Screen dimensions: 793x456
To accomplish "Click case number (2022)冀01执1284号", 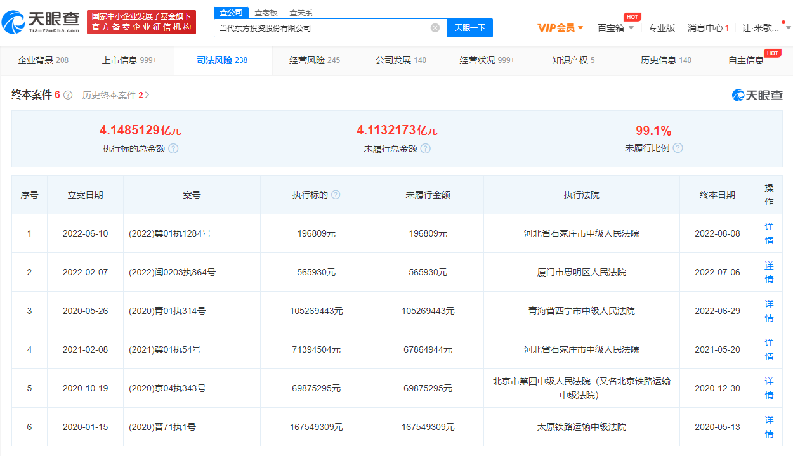I will [x=170, y=233].
